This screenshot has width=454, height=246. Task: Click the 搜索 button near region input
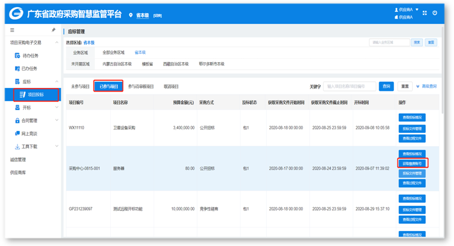click(x=417, y=42)
